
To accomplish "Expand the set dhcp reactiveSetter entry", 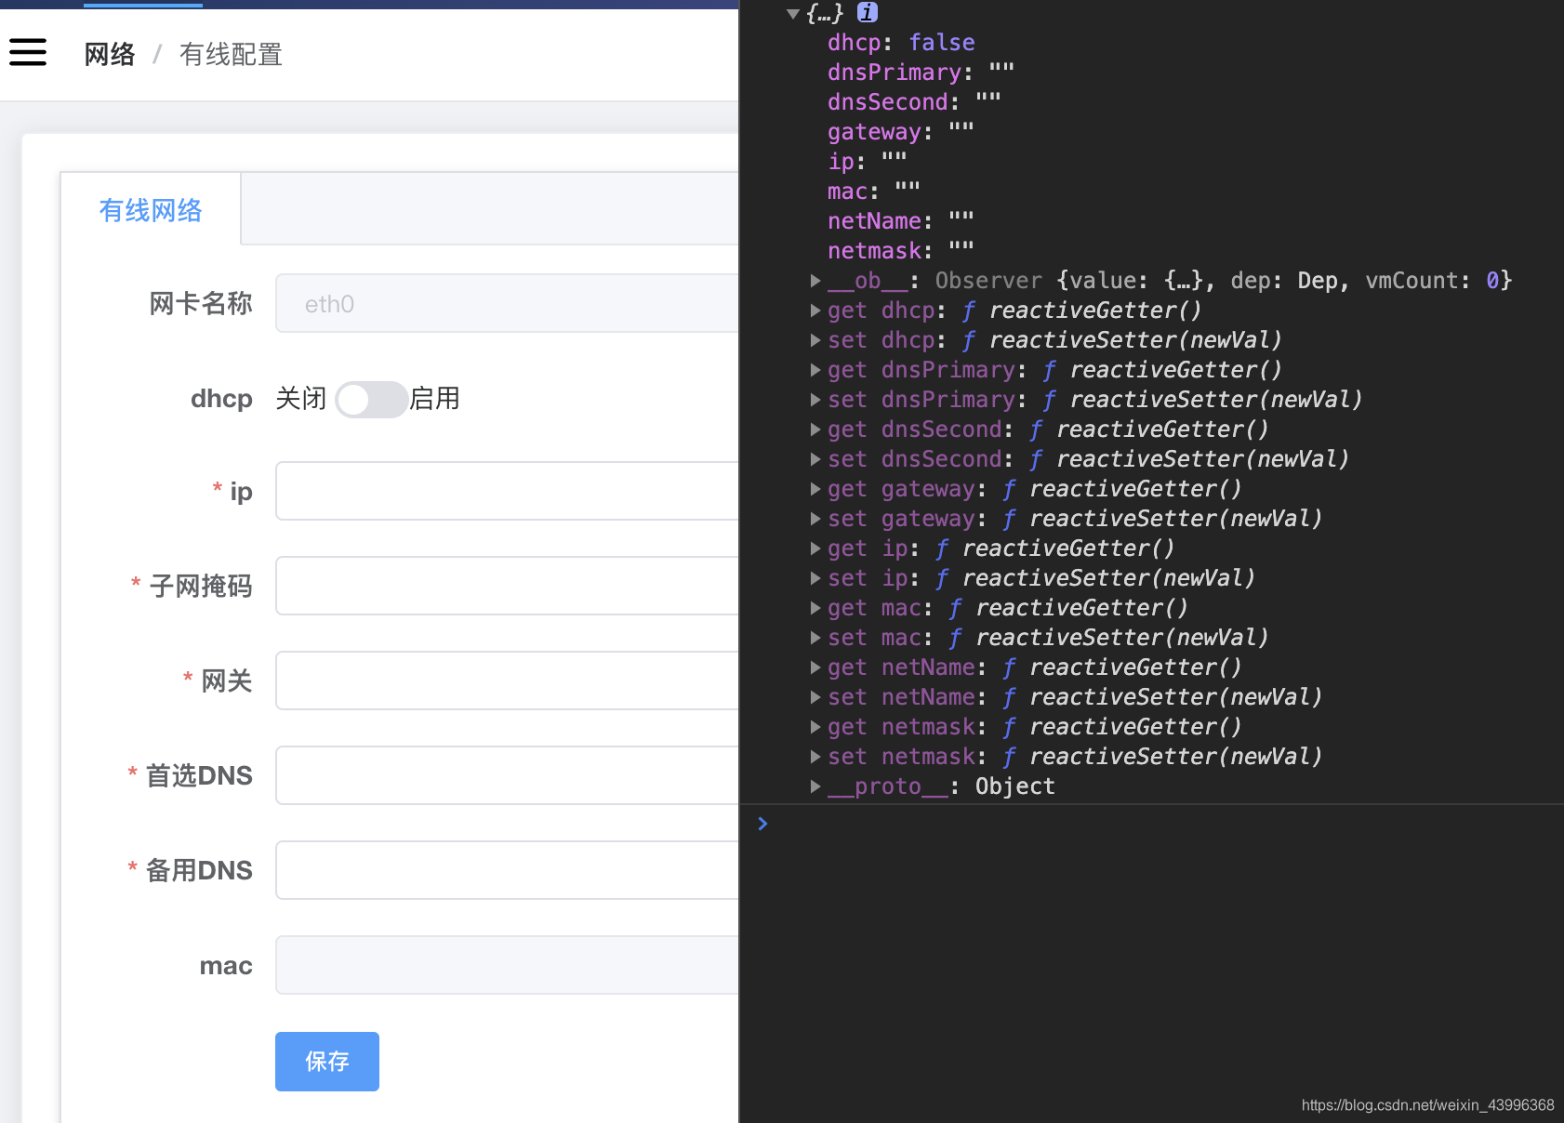I will coord(815,339).
